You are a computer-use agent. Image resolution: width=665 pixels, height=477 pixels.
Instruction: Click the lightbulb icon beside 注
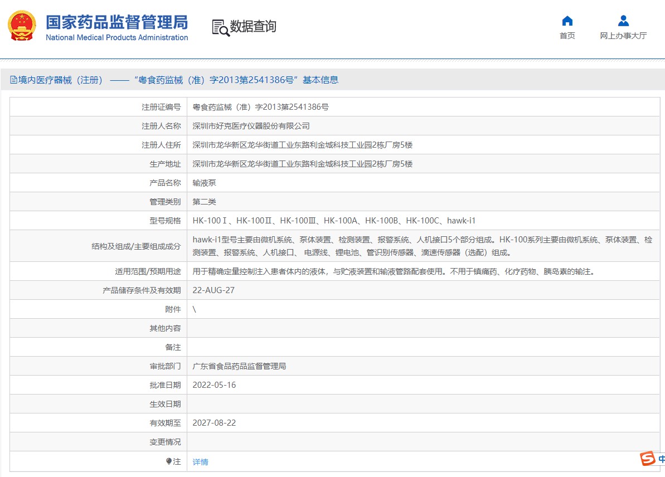pyautogui.click(x=169, y=461)
